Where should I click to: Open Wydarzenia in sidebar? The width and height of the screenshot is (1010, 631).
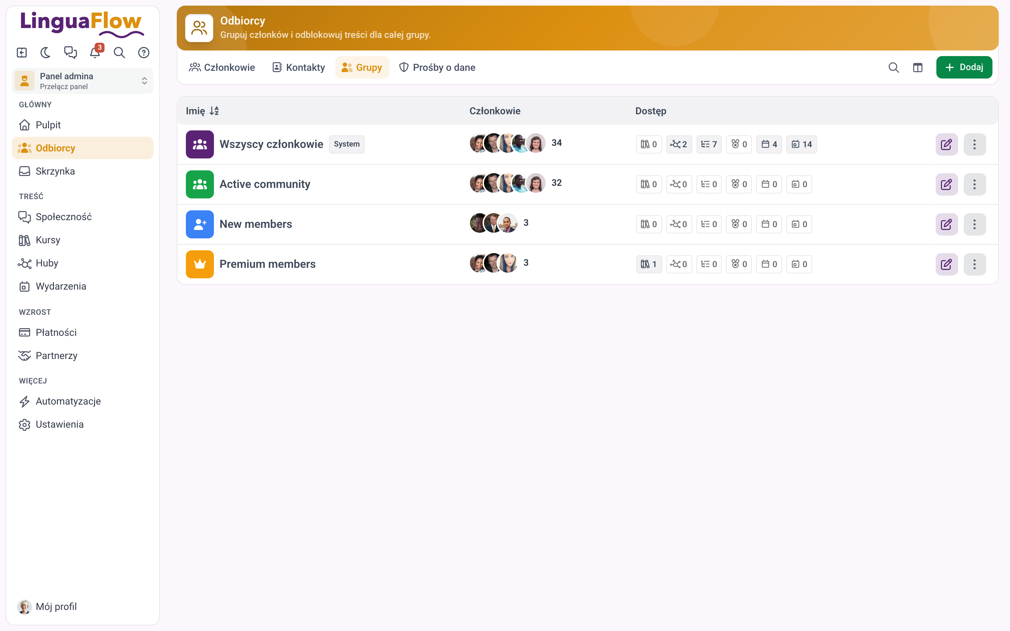(83, 286)
